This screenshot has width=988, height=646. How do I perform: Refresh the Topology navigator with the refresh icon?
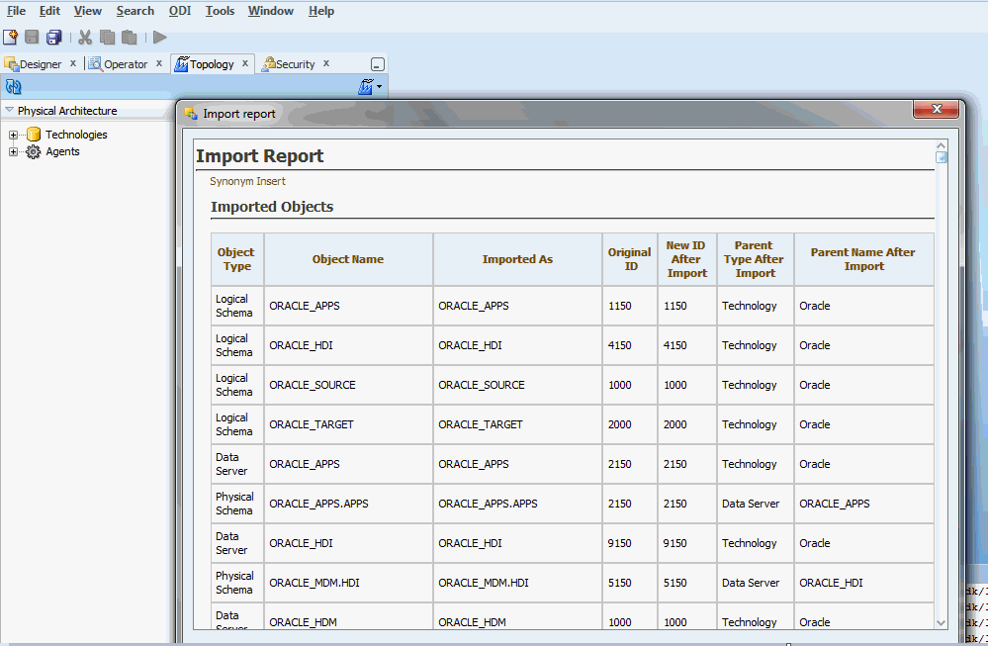pos(13,87)
